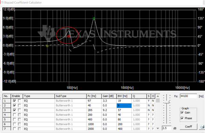Viewport: 205px width, 133px height.
Task: Click the gain slider thumb
Action: [167, 102]
